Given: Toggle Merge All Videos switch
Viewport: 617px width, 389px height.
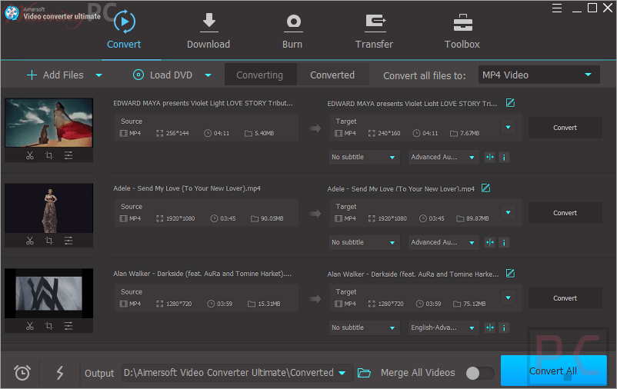Looking at the screenshot, I should (479, 373).
